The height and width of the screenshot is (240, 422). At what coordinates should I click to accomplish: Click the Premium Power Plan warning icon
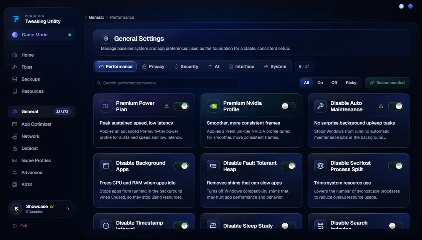[166, 106]
